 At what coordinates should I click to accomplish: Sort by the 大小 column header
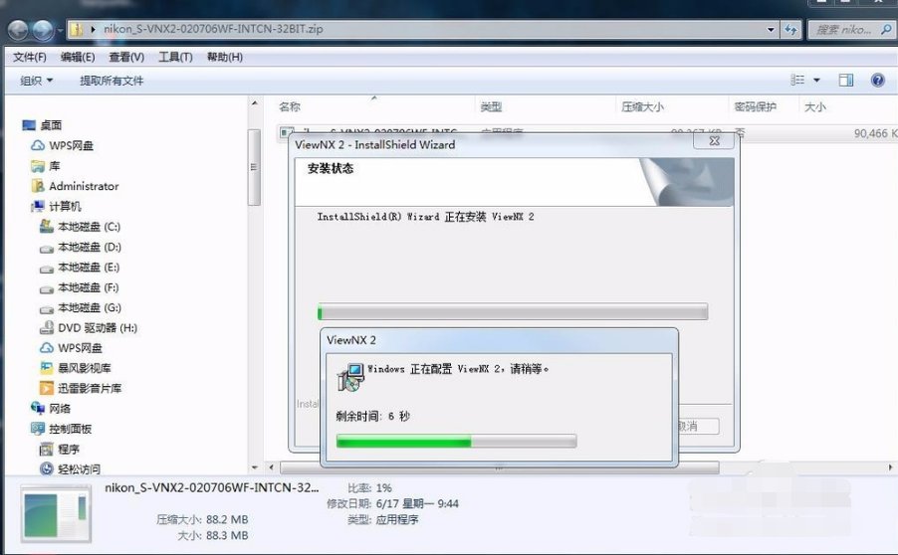[815, 106]
